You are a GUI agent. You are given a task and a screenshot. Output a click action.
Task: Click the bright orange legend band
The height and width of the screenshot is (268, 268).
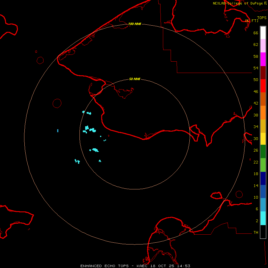click(x=263, y=113)
